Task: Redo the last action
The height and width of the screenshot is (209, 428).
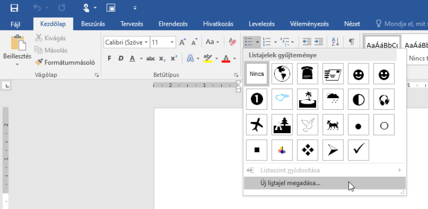Action: point(62,8)
